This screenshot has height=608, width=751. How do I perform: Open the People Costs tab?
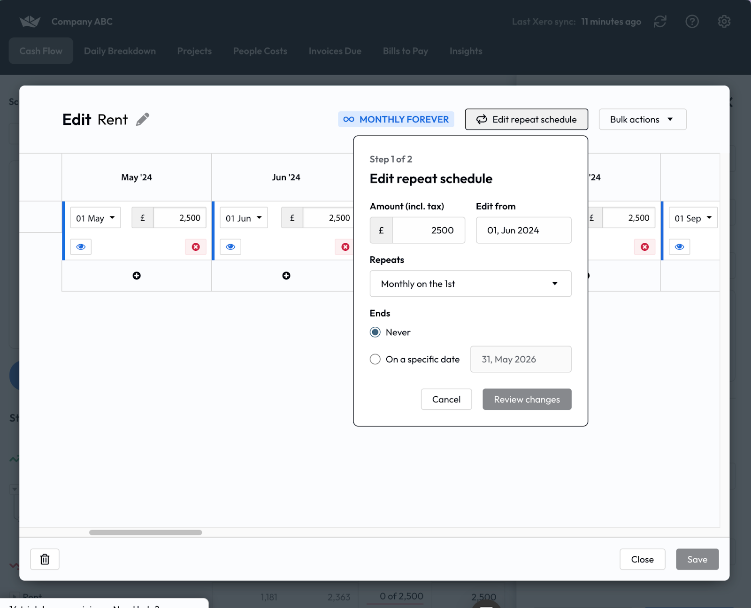(x=260, y=51)
